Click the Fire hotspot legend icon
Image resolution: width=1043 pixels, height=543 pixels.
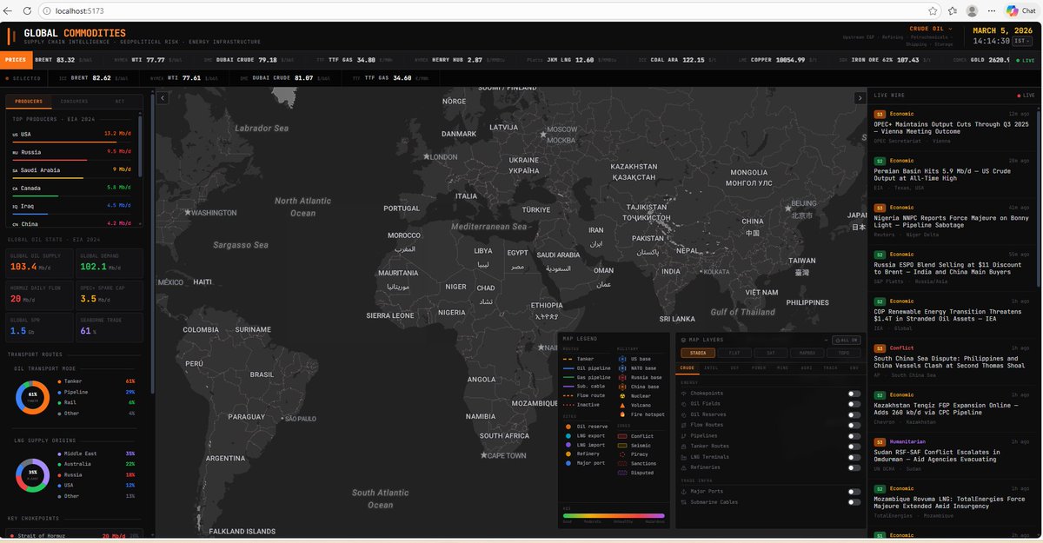[621, 414]
